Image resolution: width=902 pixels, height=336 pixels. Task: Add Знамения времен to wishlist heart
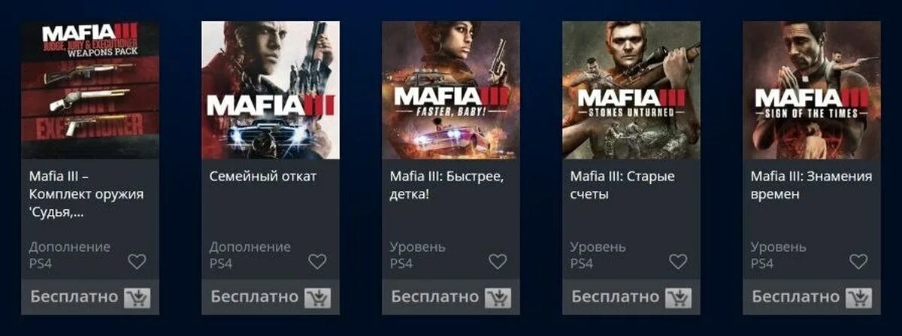pyautogui.click(x=858, y=262)
